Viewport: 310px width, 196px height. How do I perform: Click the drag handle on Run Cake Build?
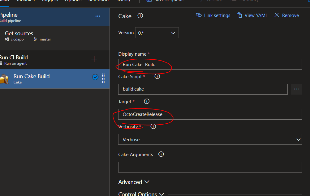103,79
